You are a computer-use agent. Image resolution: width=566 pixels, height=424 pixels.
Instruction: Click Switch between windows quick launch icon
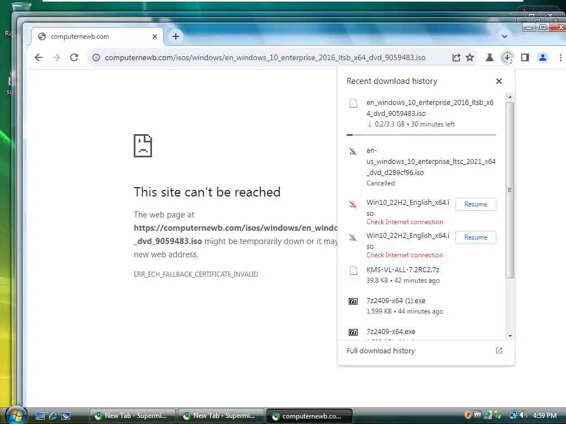click(x=66, y=416)
